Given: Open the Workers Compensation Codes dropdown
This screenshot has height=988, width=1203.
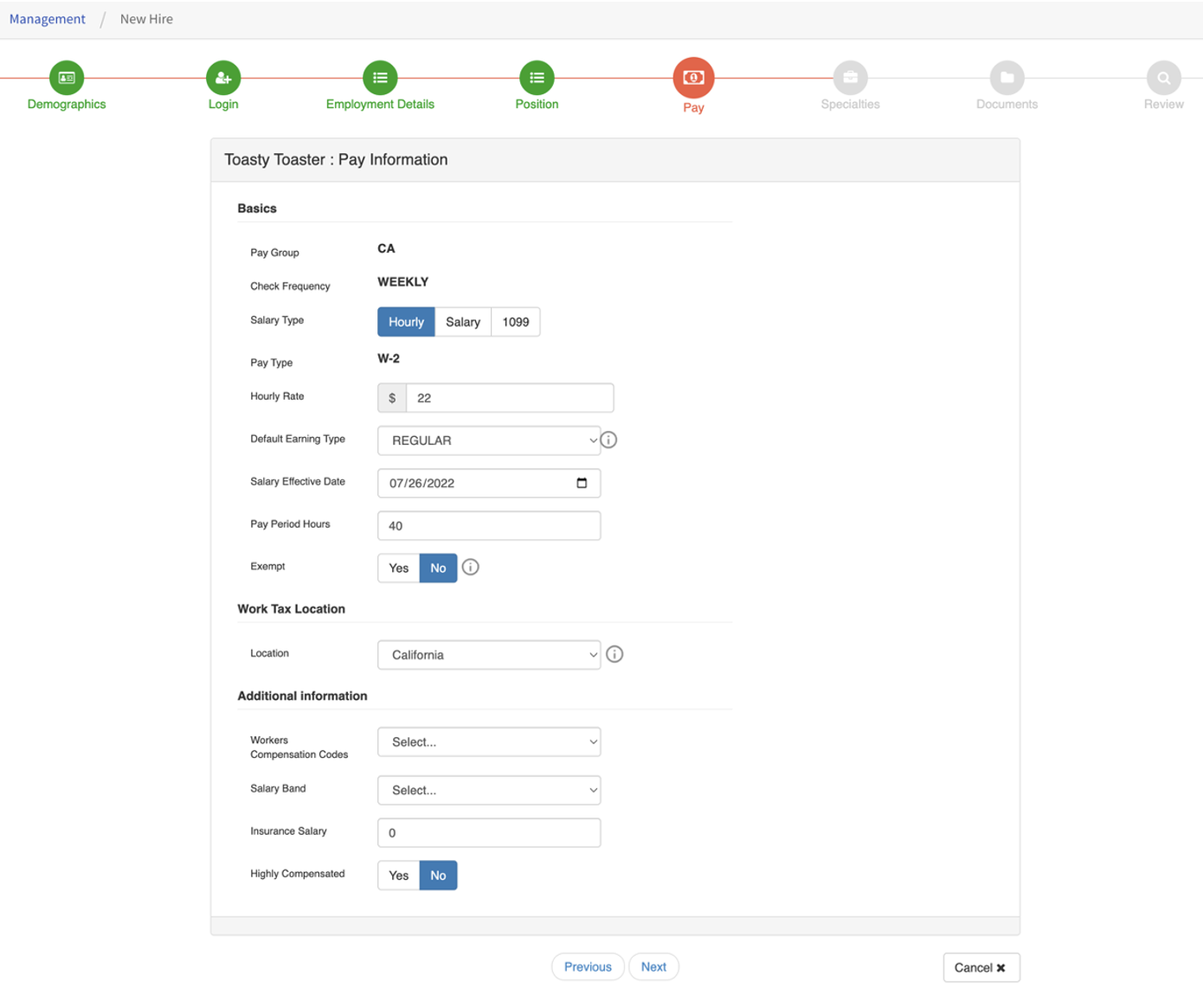Looking at the screenshot, I should click(489, 741).
